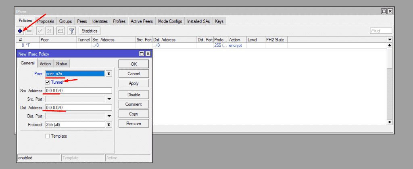Enable the Template checkbox
The height and width of the screenshot is (169, 413).
click(48, 136)
